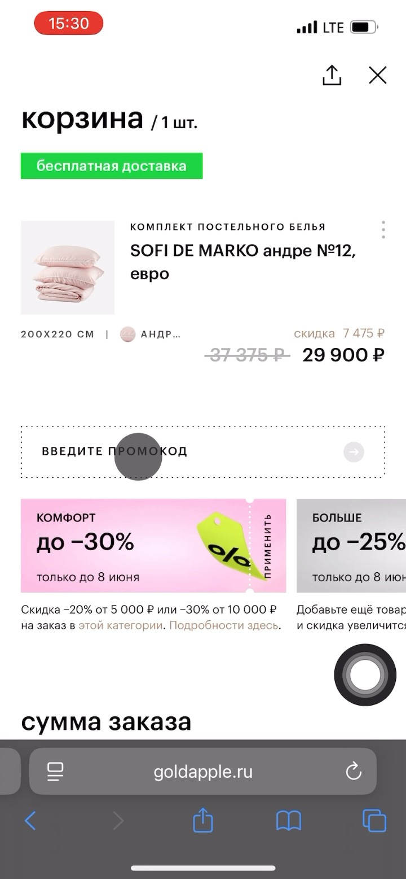406x879 pixels.
Task: Tap the SOFI DE MARKO андре №12 product title
Action: click(243, 262)
